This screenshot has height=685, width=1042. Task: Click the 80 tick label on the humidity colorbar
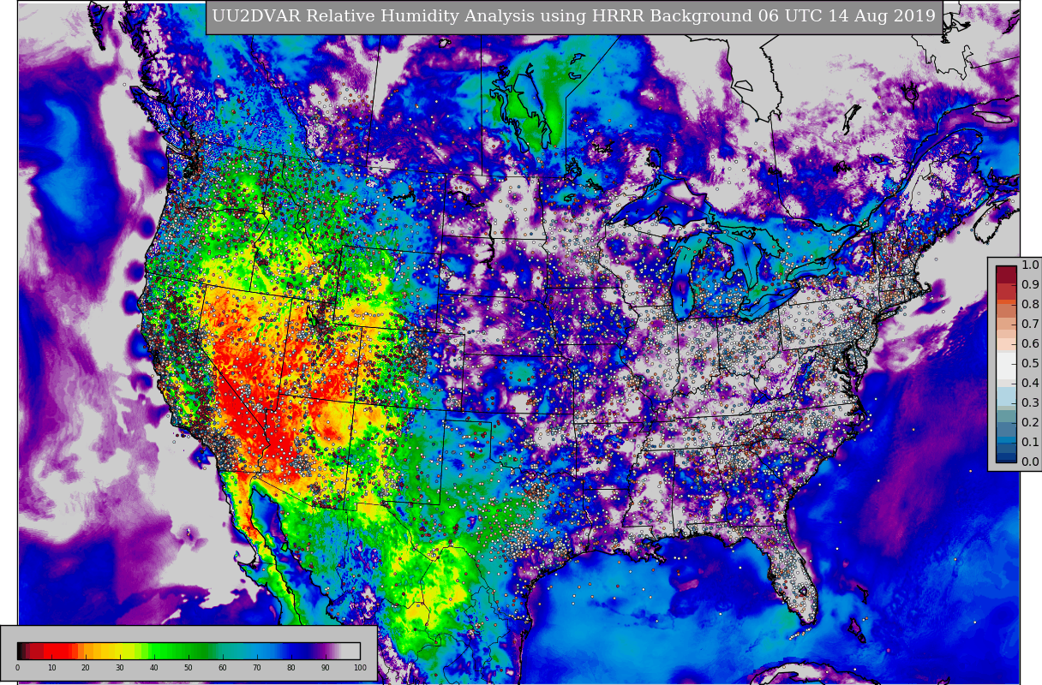point(291,668)
